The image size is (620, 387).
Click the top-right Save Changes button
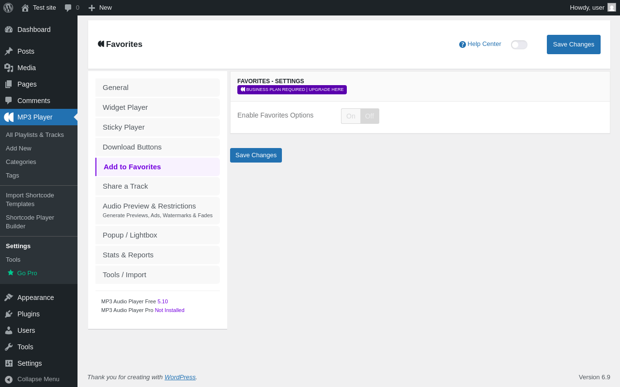[573, 45]
